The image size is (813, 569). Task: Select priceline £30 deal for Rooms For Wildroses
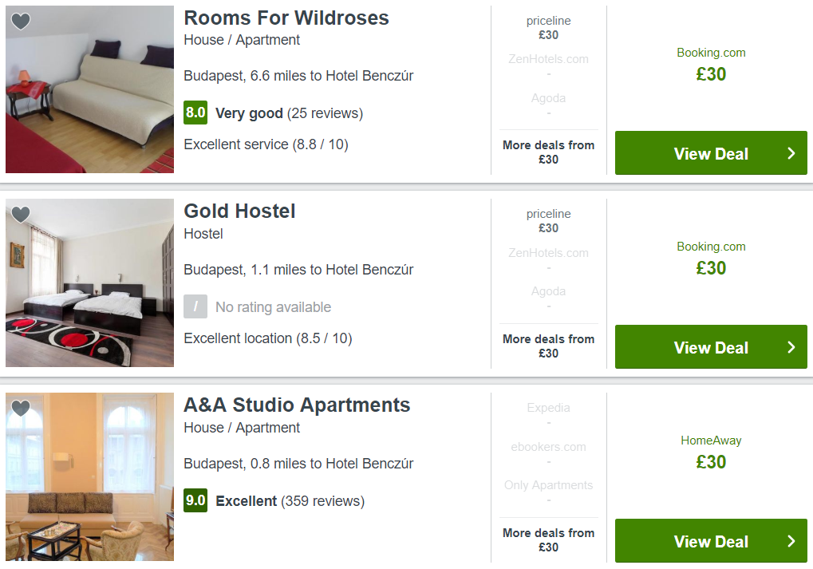coord(548,28)
